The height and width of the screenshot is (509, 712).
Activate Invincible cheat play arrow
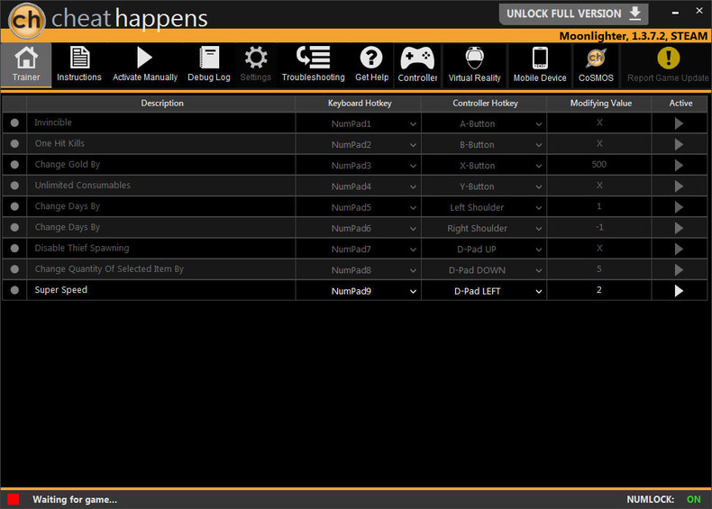click(x=679, y=123)
